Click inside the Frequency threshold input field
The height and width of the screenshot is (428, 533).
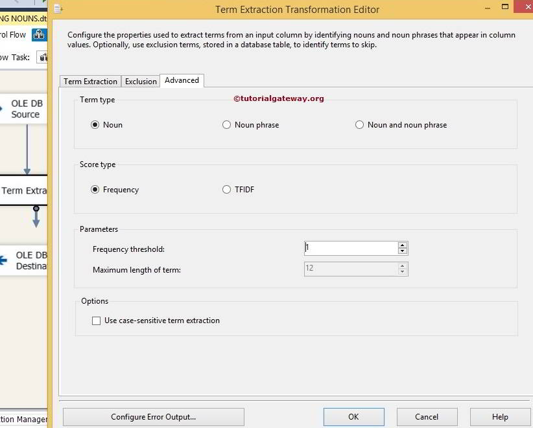[x=350, y=248]
